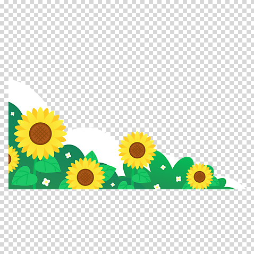Click the partially cropped sunflower at left edge
Screen dimensions: 254x254
coord(13,159)
